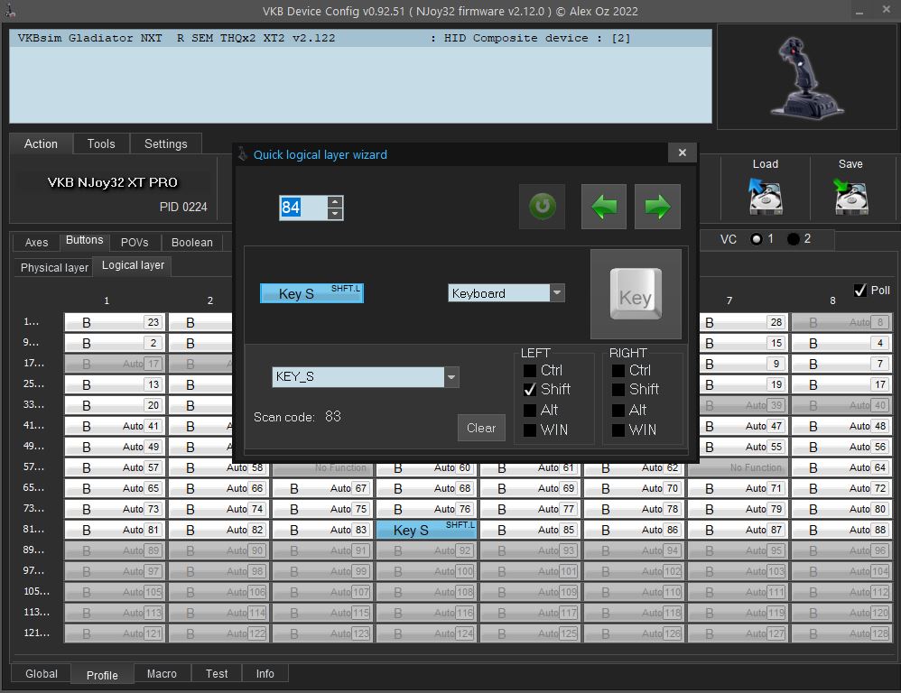Uncheck the Poll checkbox

click(x=859, y=291)
